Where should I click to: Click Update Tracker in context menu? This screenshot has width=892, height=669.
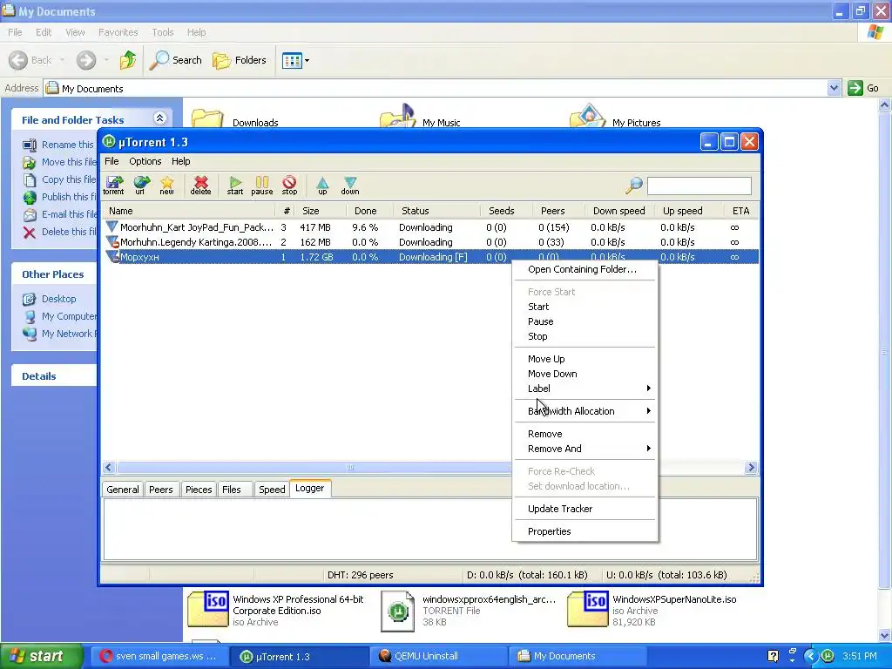click(585, 509)
